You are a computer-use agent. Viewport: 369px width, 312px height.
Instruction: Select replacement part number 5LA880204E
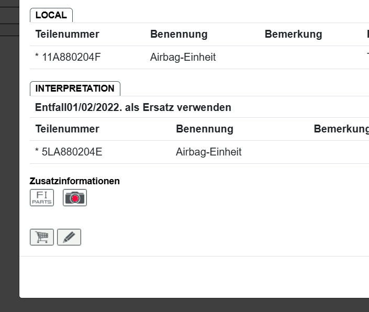pyautogui.click(x=71, y=152)
